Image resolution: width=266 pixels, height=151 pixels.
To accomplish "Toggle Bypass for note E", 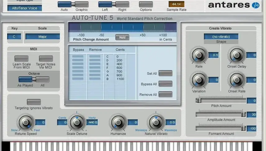I will click(x=78, y=64).
